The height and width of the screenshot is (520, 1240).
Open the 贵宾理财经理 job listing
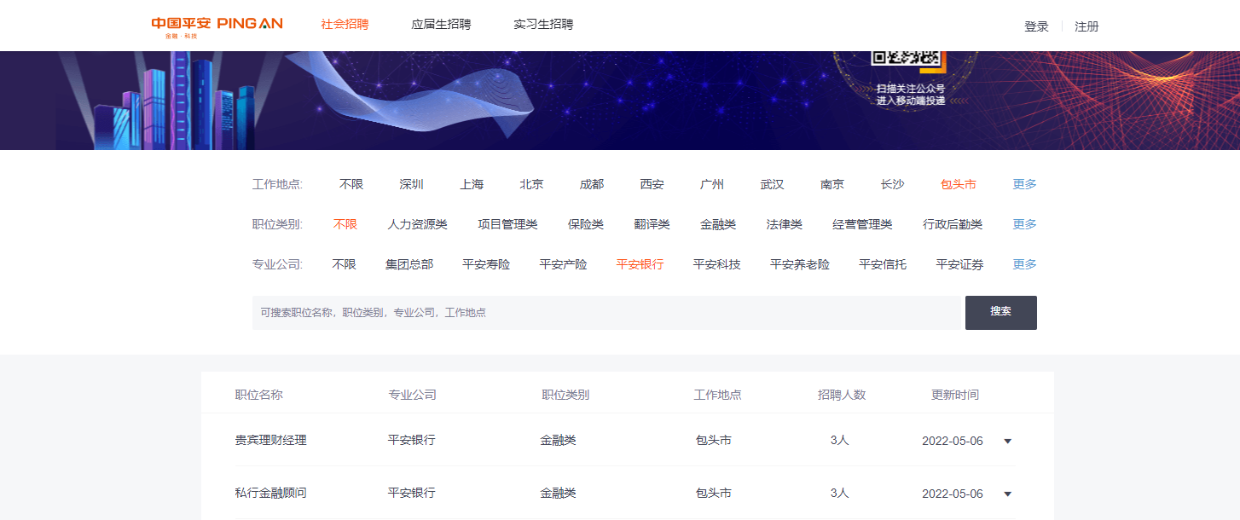tap(271, 441)
